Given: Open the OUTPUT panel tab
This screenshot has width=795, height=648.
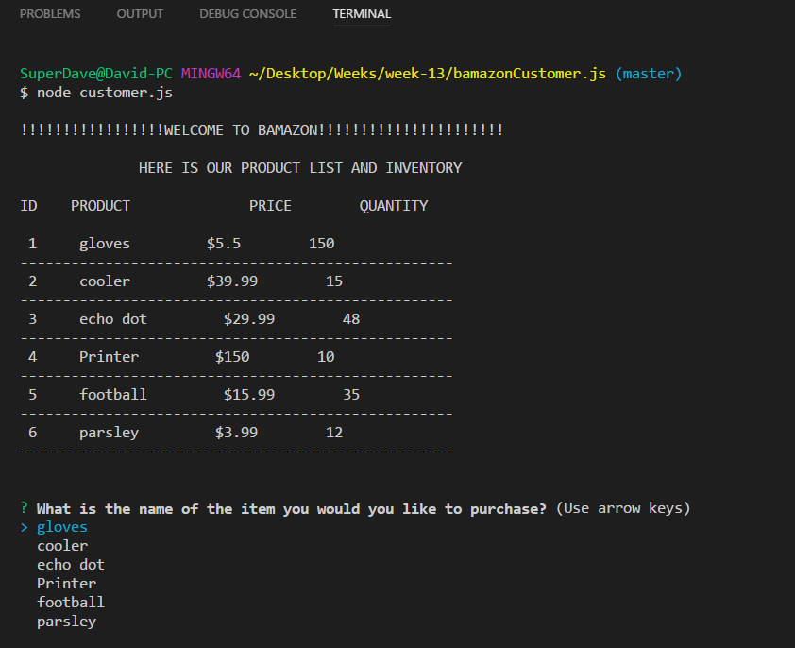Looking at the screenshot, I should 140,13.
